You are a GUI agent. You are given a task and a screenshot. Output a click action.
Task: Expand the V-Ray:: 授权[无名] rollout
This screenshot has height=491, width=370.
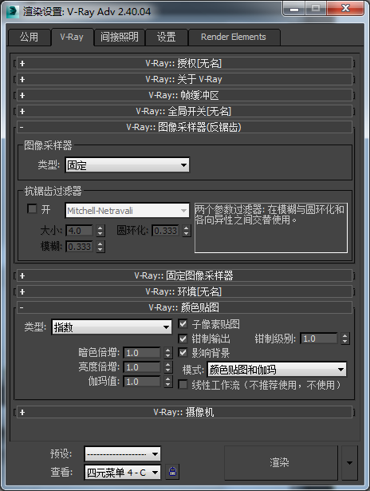point(184,64)
